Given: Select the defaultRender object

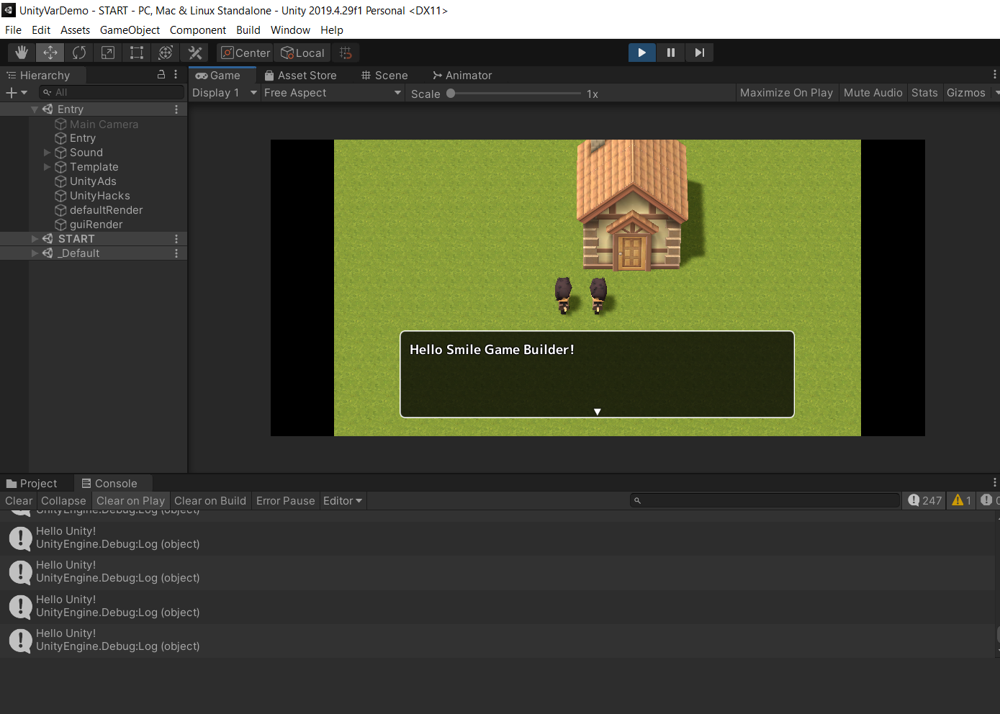Looking at the screenshot, I should [x=106, y=210].
